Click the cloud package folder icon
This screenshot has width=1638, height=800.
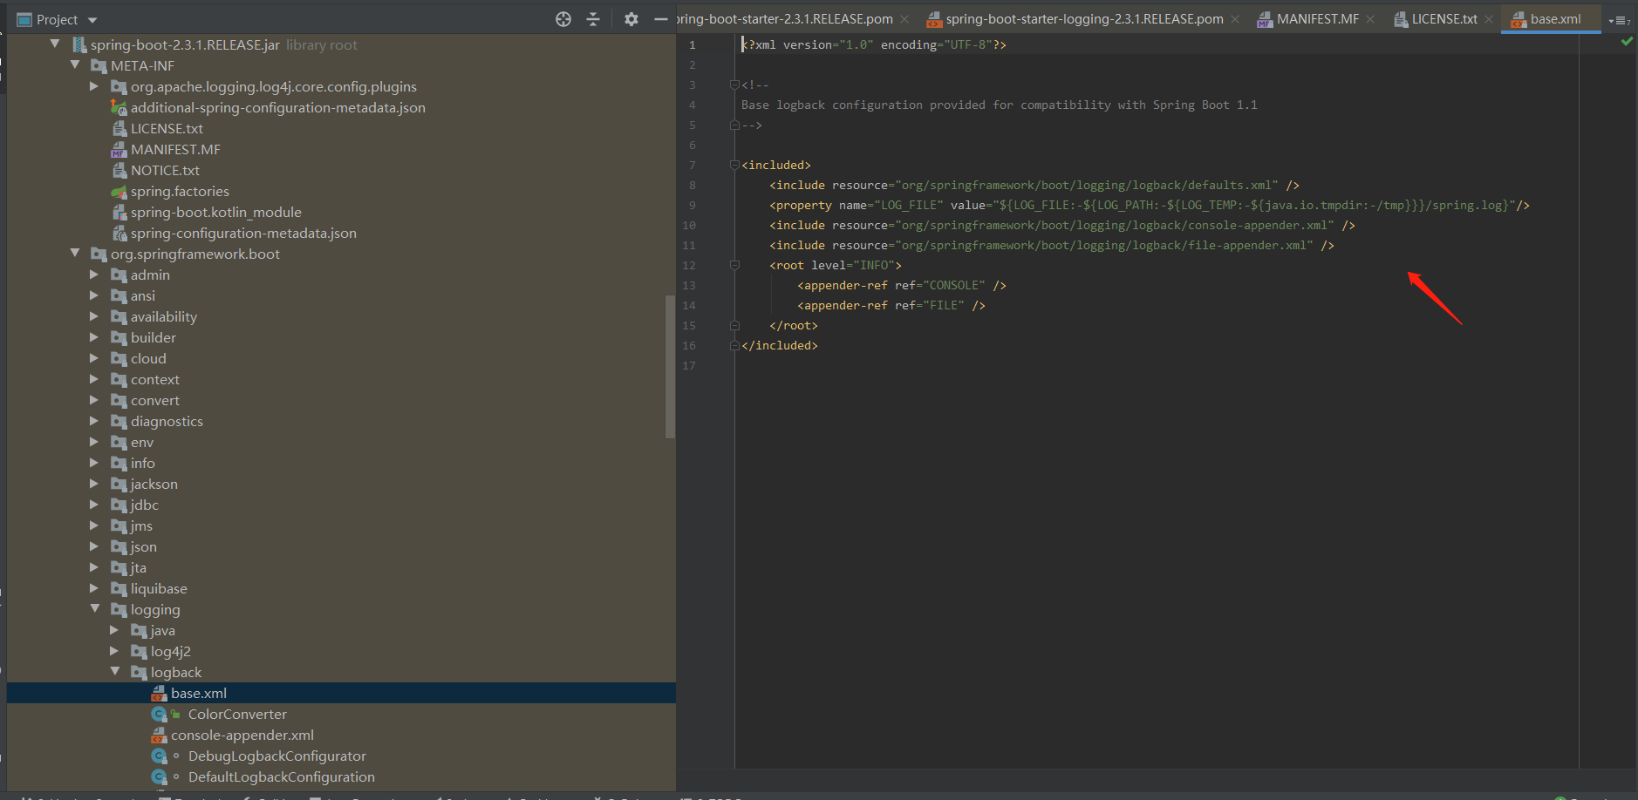[x=119, y=358]
